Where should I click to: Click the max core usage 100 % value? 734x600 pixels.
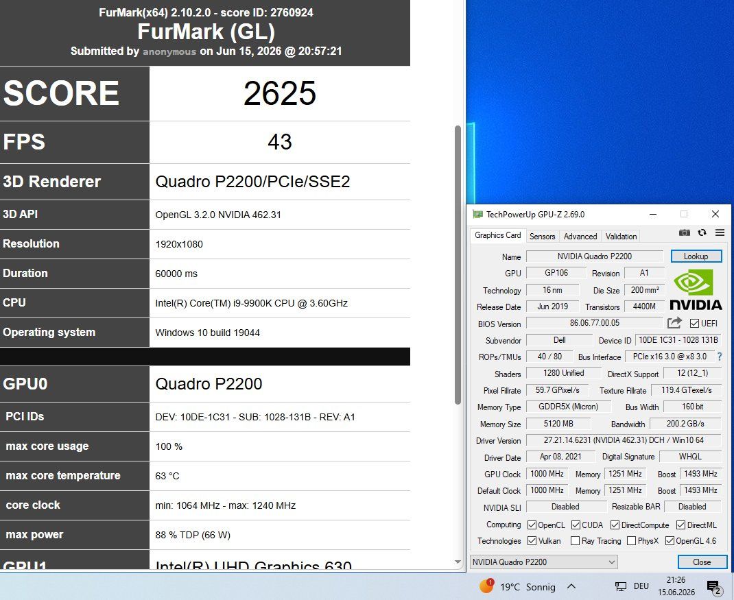click(x=169, y=446)
